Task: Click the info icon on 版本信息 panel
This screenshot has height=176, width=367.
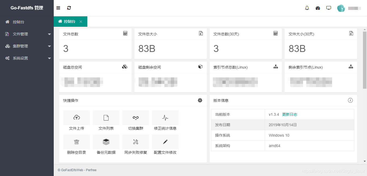Action: pyautogui.click(x=350, y=100)
